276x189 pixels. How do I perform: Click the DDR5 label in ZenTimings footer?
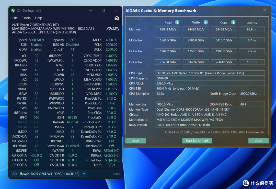tap(116, 174)
